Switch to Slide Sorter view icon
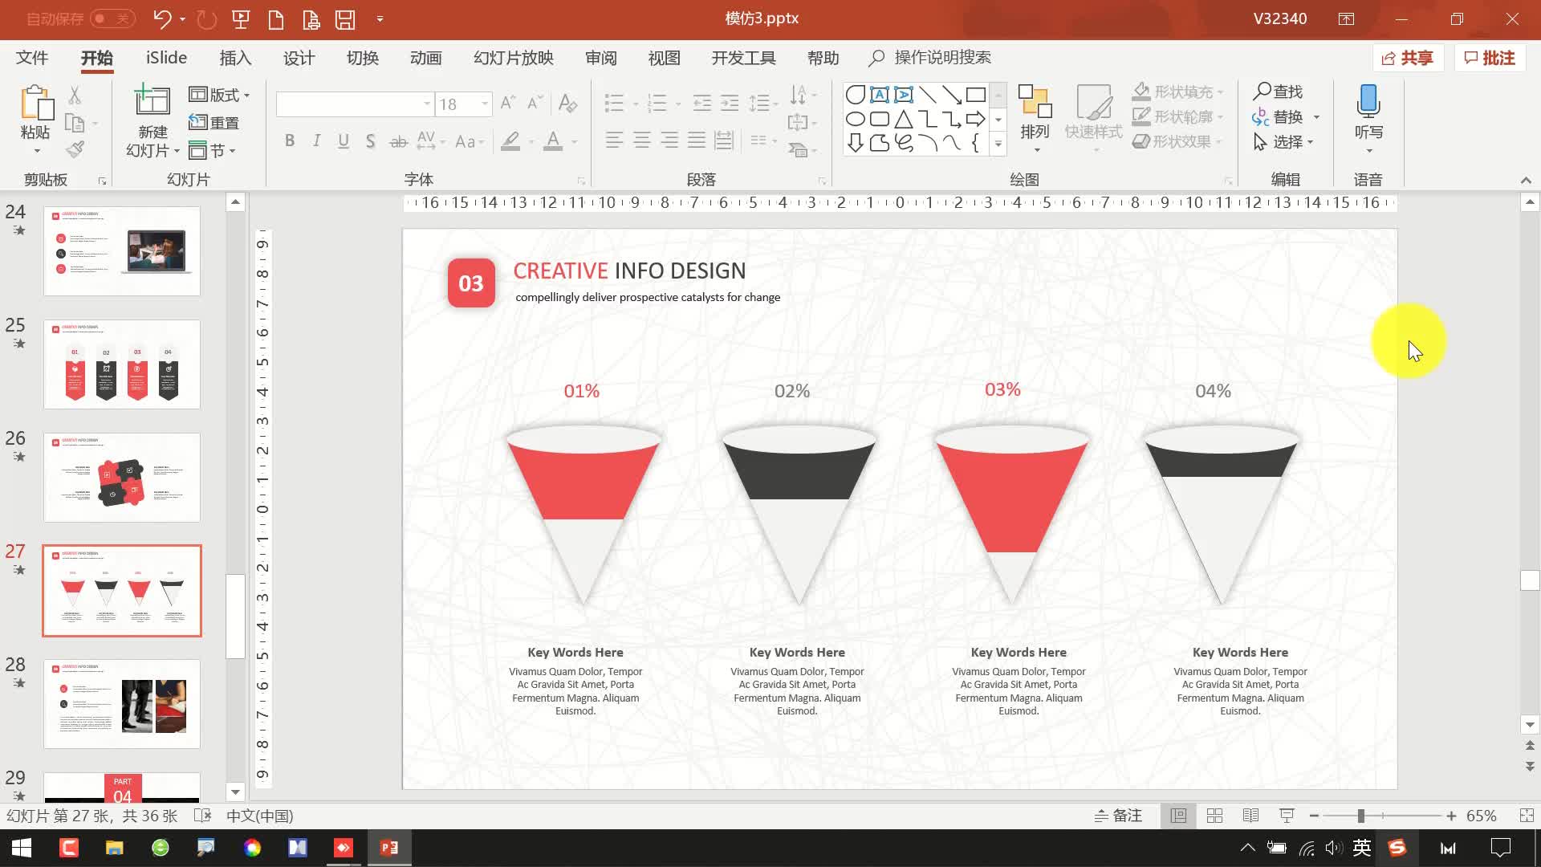 (x=1214, y=816)
